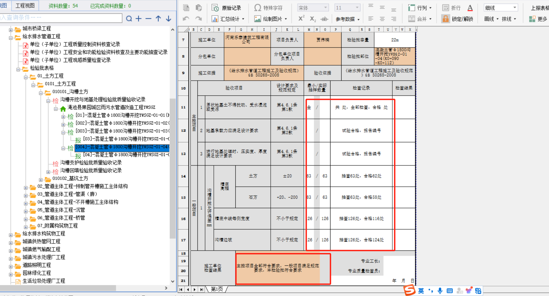Toggle 折行 wrap text
The height and width of the screenshot is (296, 549).
click(x=451, y=8)
